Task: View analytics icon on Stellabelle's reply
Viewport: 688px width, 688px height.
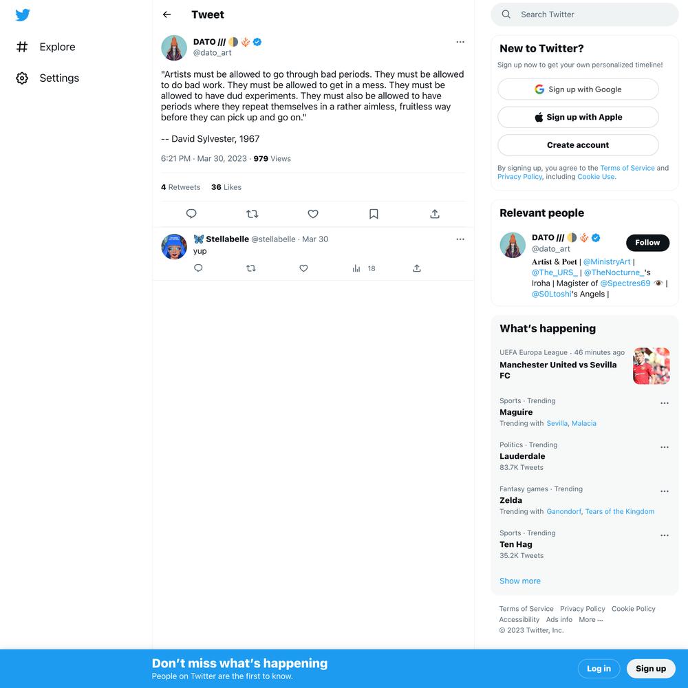Action: point(356,268)
